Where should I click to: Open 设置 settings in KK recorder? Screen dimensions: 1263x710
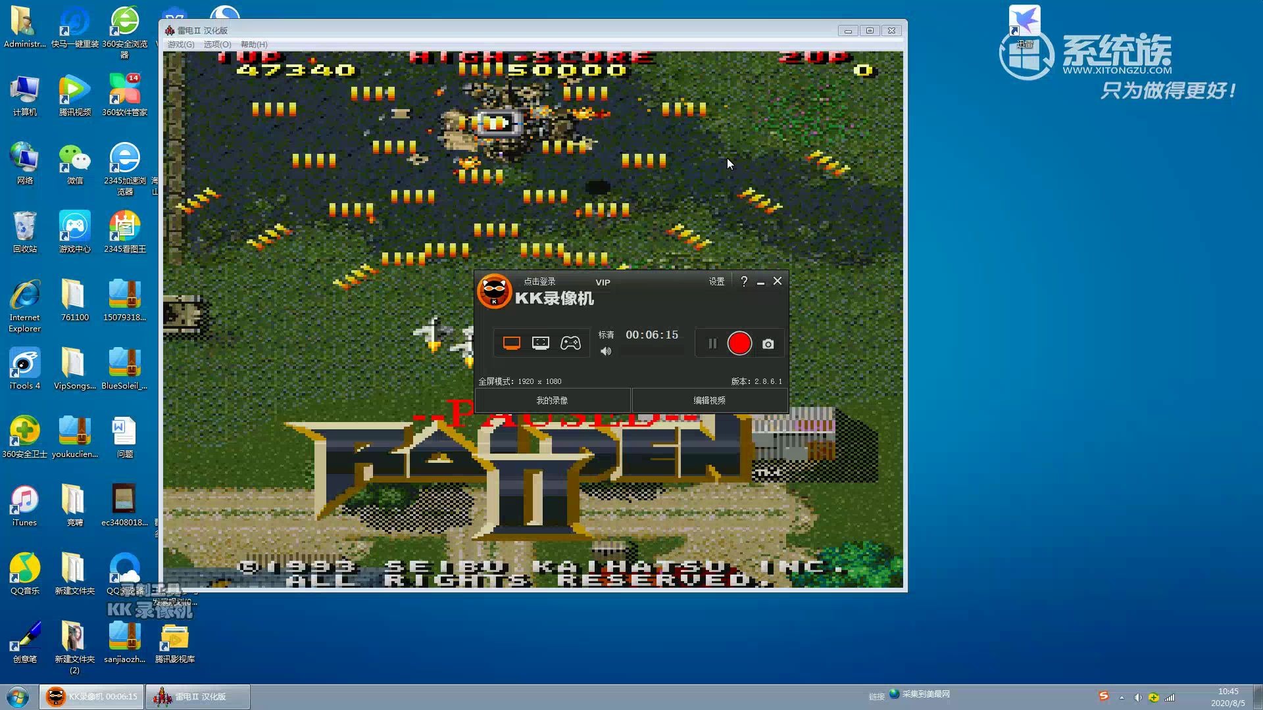point(716,281)
